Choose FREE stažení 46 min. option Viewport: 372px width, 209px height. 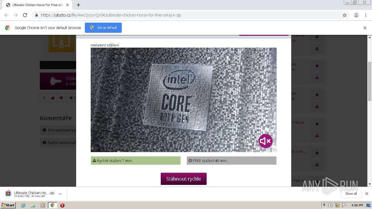[x=231, y=161]
